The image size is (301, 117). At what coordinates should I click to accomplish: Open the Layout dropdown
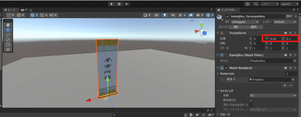(289, 4)
